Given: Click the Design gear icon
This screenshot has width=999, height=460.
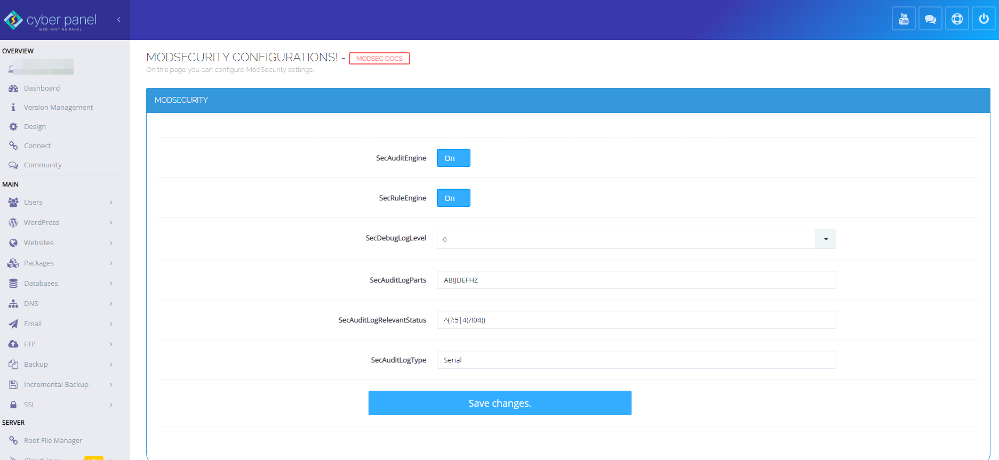Looking at the screenshot, I should pos(13,127).
